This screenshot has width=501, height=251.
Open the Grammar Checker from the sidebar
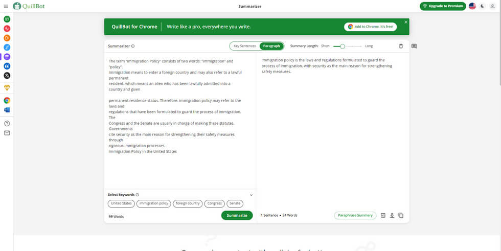[7, 29]
